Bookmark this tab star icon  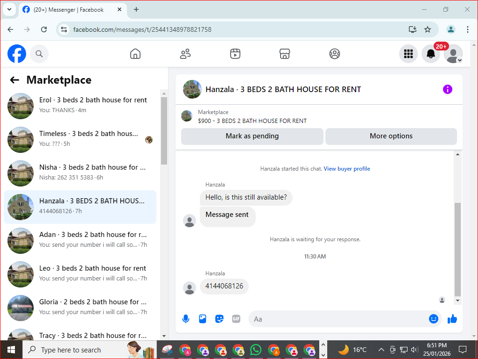coord(428,29)
